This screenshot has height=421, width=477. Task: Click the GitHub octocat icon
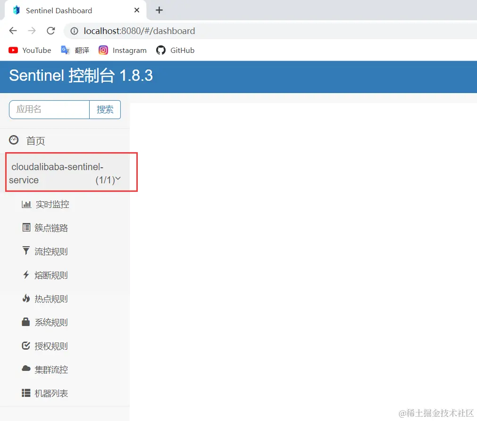click(160, 50)
